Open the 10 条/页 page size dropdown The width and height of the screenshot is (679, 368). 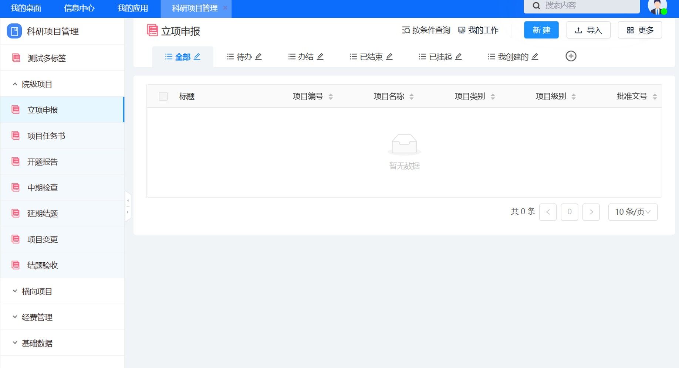(632, 212)
